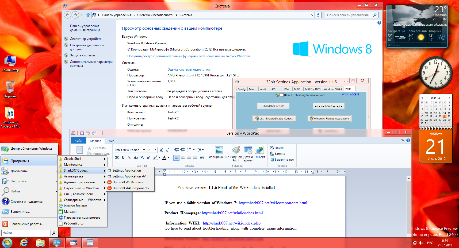Click the font color A swatch
Screen dimensions: 459x248
pos(164,158)
